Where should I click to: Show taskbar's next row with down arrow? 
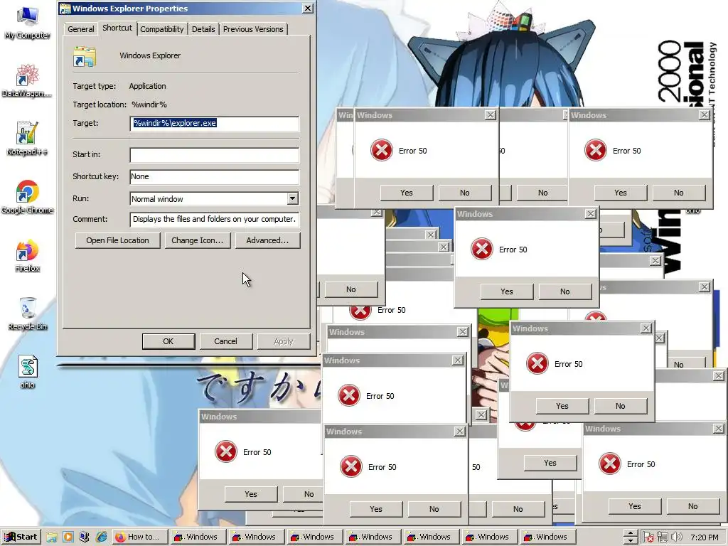click(x=630, y=541)
